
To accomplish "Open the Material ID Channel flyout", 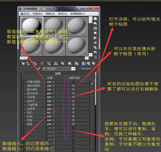I will (x=69, y=63).
